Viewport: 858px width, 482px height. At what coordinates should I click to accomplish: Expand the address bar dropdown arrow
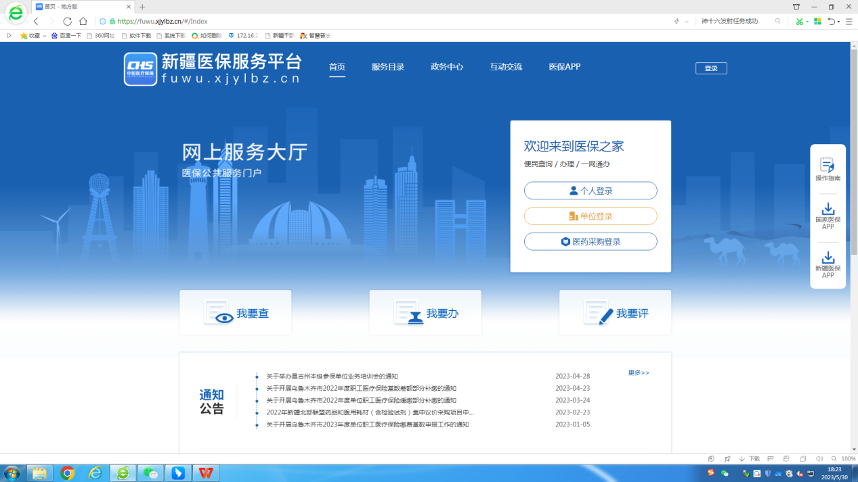click(686, 22)
